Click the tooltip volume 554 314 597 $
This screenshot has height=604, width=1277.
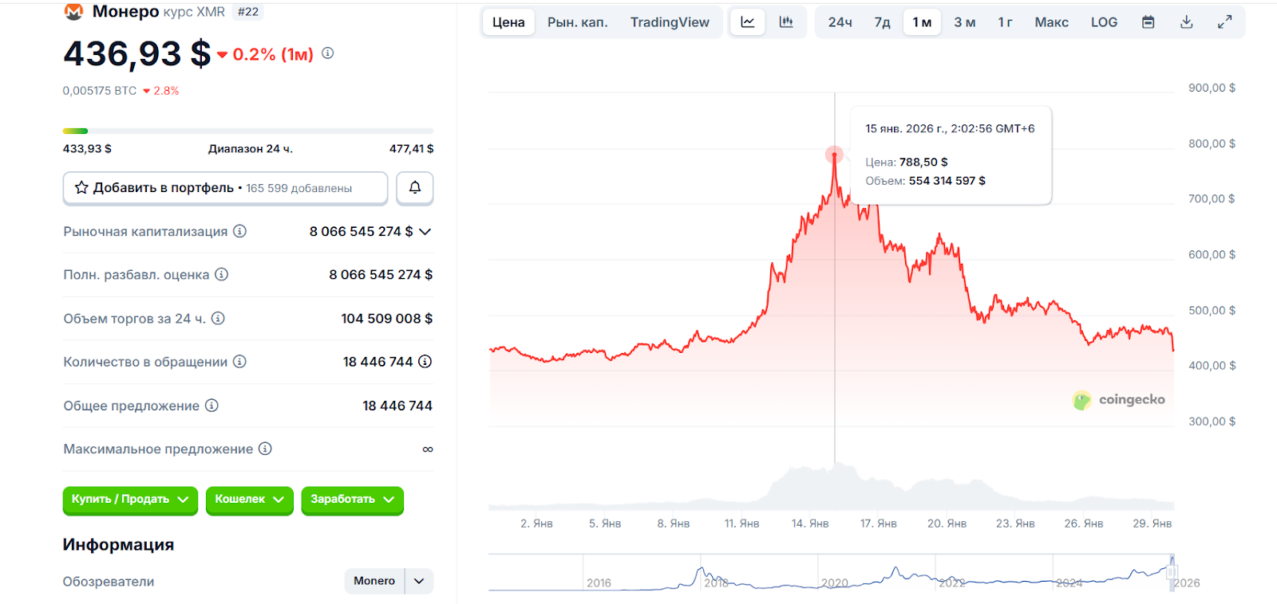click(x=947, y=181)
